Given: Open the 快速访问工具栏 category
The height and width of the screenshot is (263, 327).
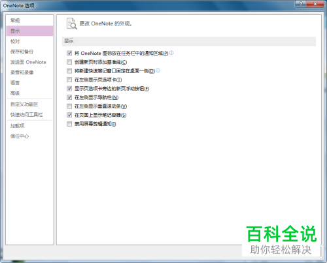Looking at the screenshot, I should [x=29, y=115].
